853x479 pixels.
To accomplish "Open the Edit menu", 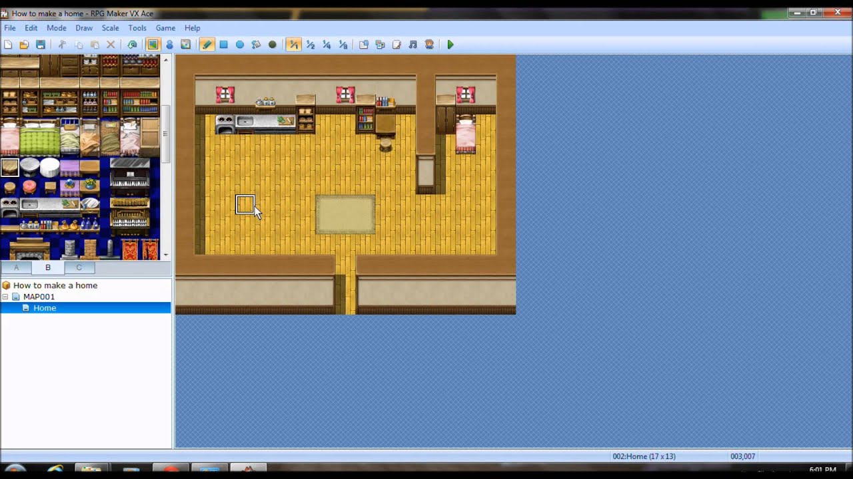I will [x=31, y=28].
